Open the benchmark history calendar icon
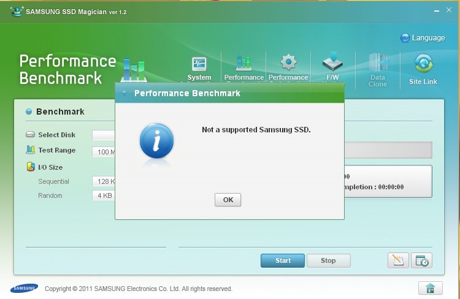 click(x=421, y=260)
